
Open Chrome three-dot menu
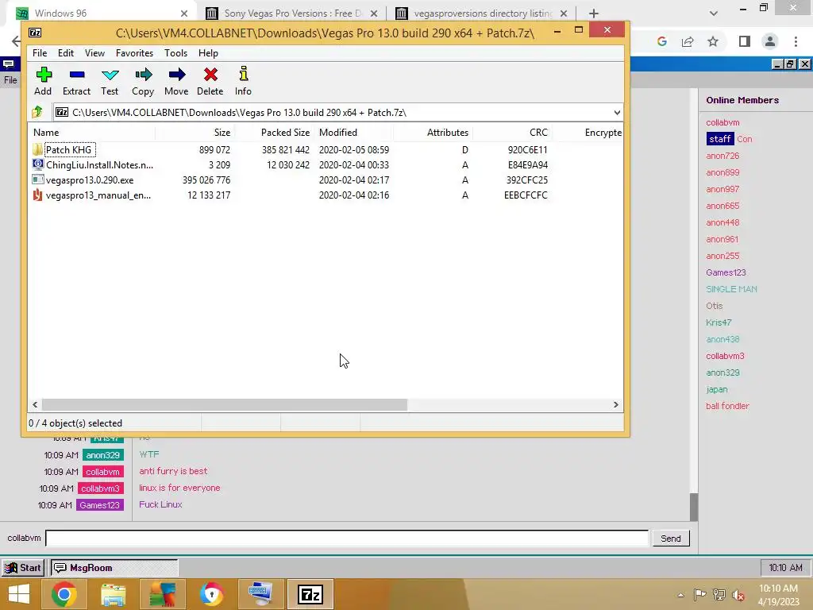pos(796,41)
